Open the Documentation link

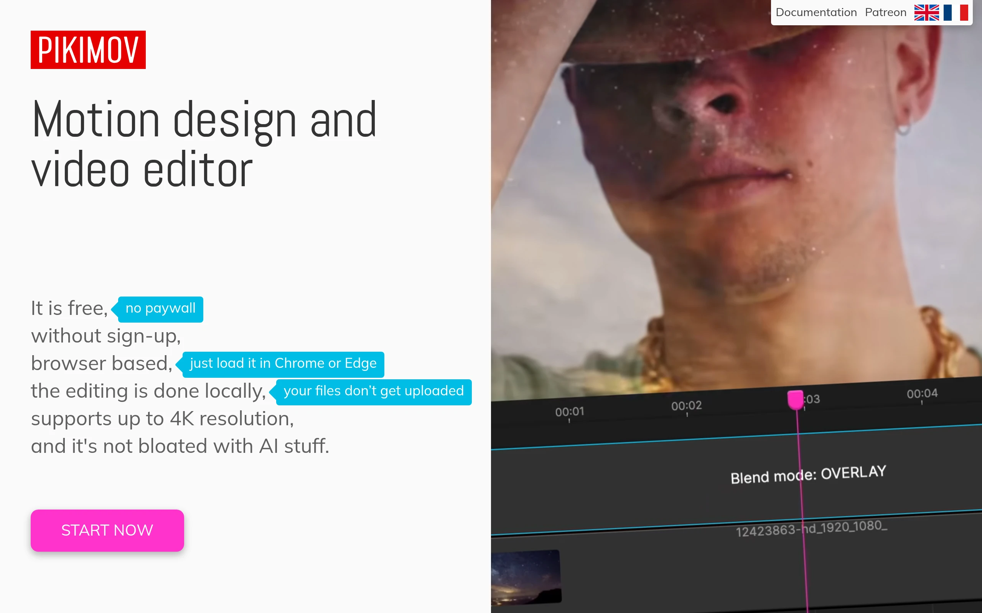pyautogui.click(x=816, y=13)
